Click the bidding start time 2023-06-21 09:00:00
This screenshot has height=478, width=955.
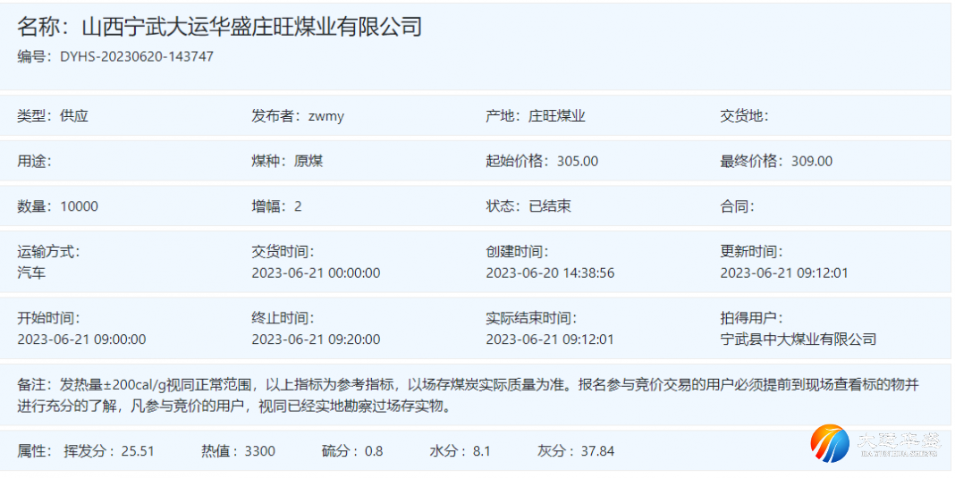pyautogui.click(x=81, y=340)
